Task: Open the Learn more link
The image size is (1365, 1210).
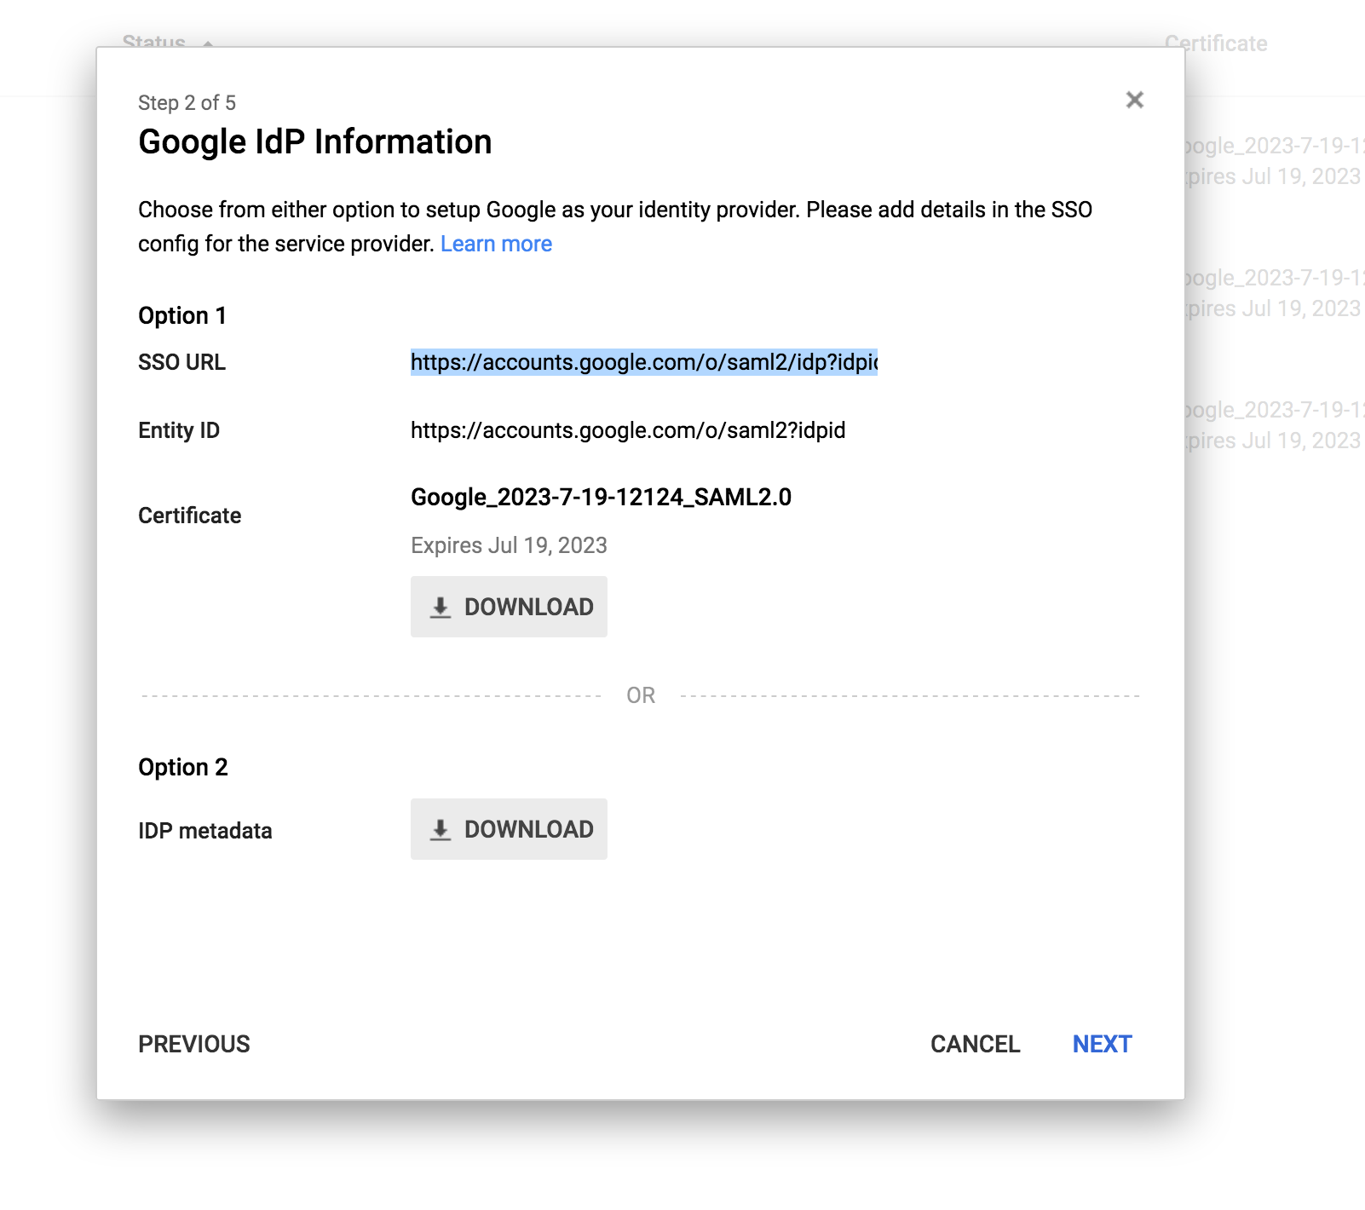Action: pos(496,244)
